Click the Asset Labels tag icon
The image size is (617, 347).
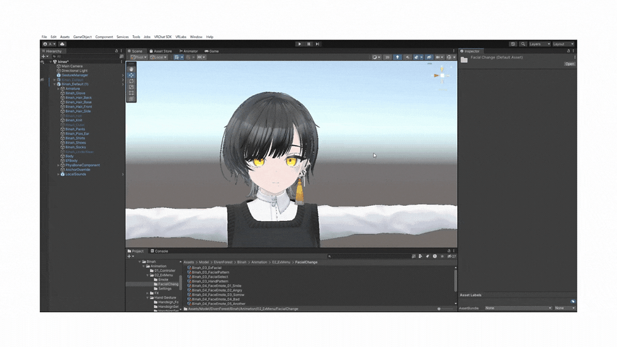coord(572,302)
